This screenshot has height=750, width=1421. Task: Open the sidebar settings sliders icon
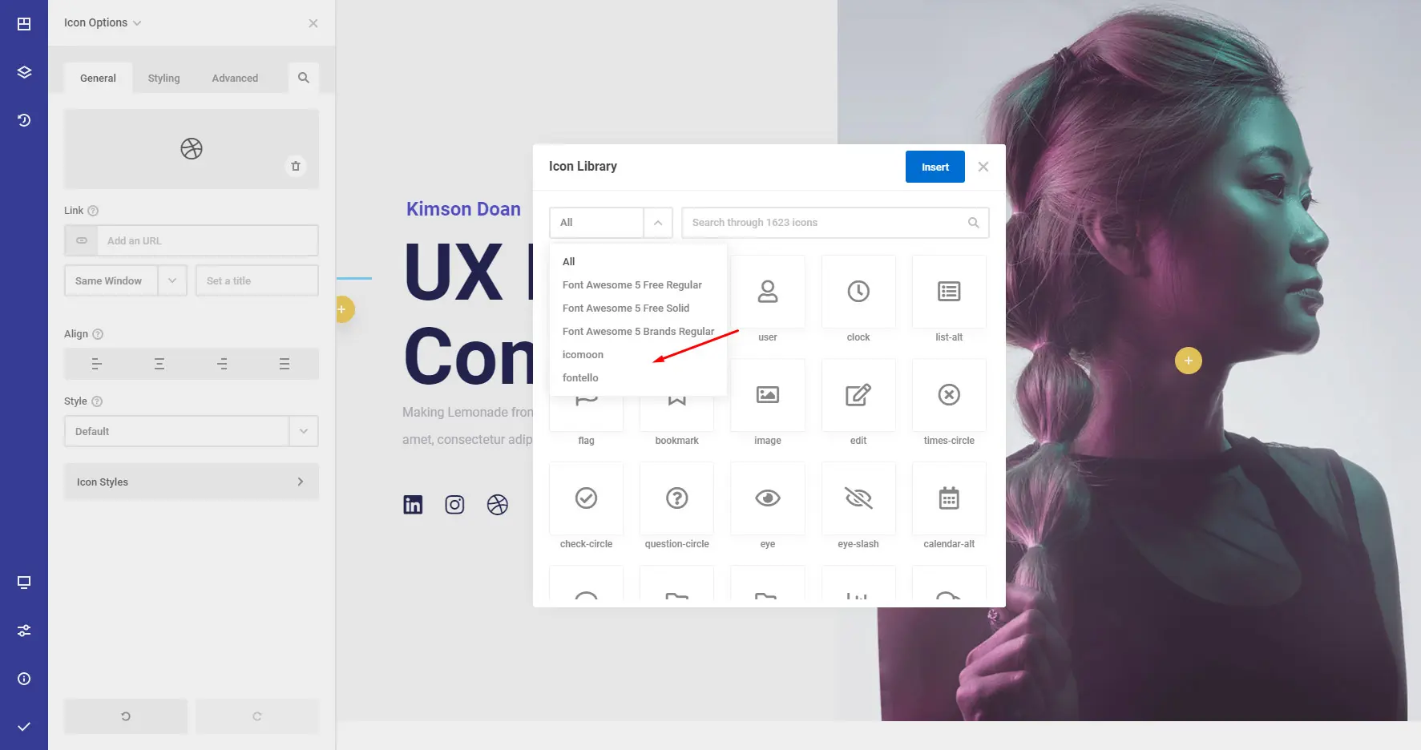(x=24, y=631)
